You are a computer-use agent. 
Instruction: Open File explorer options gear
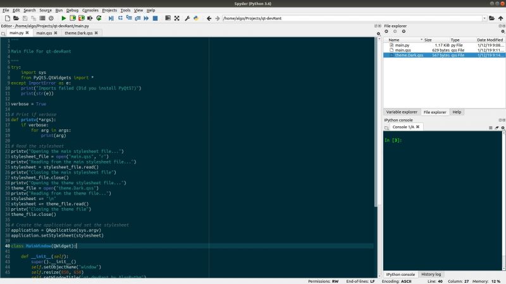click(x=503, y=32)
